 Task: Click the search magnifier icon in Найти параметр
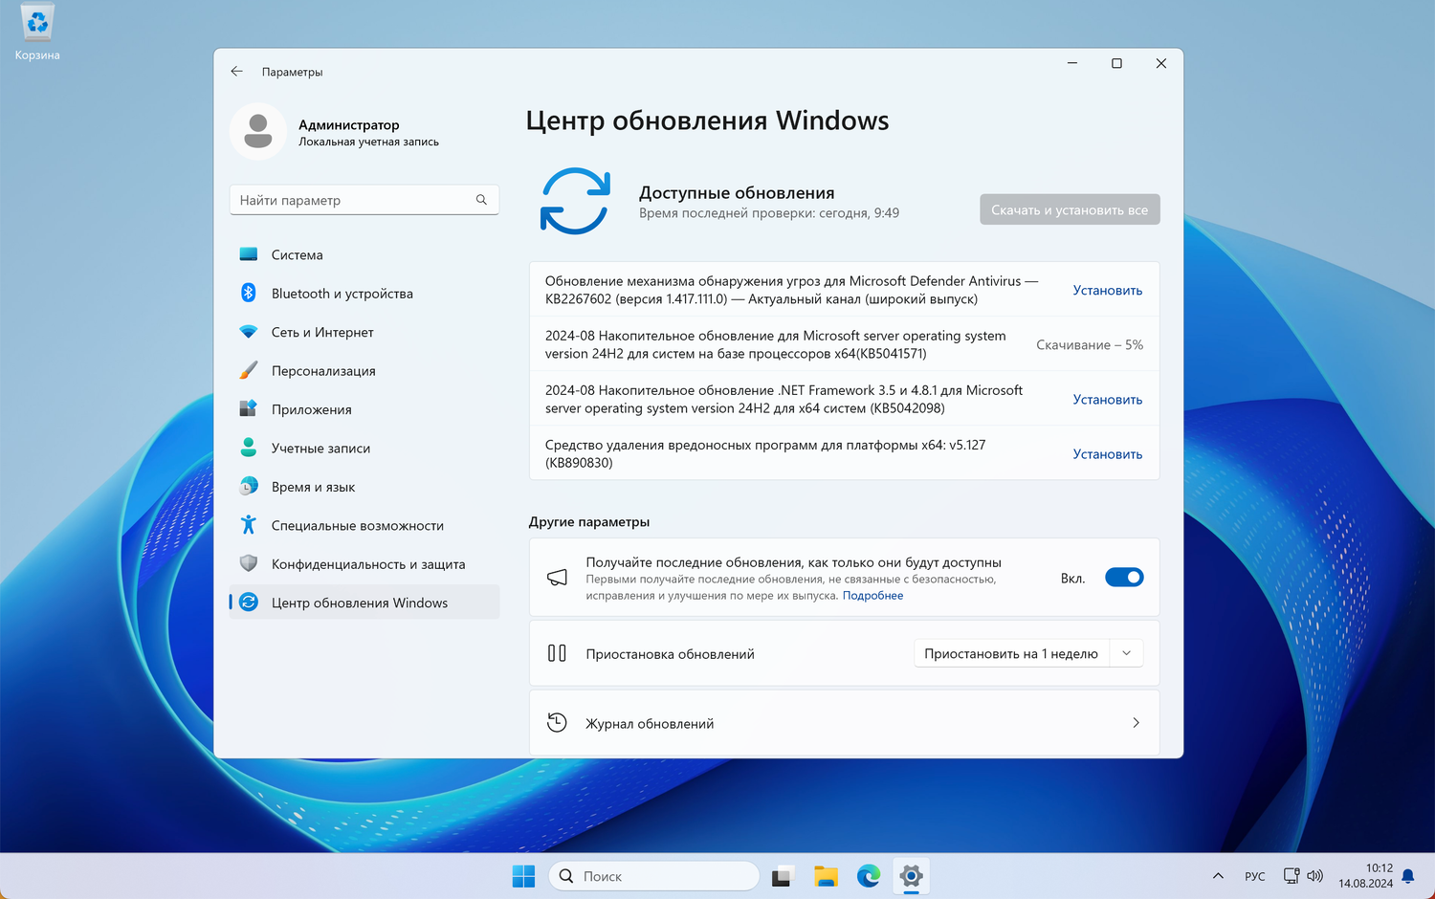[481, 200]
